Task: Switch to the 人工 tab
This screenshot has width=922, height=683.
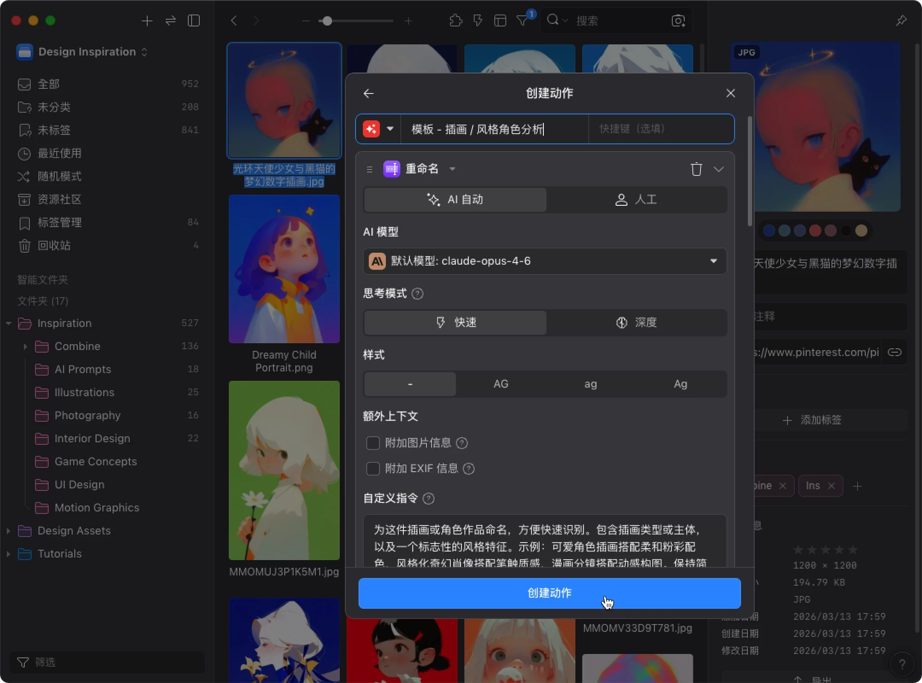Action: 636,199
